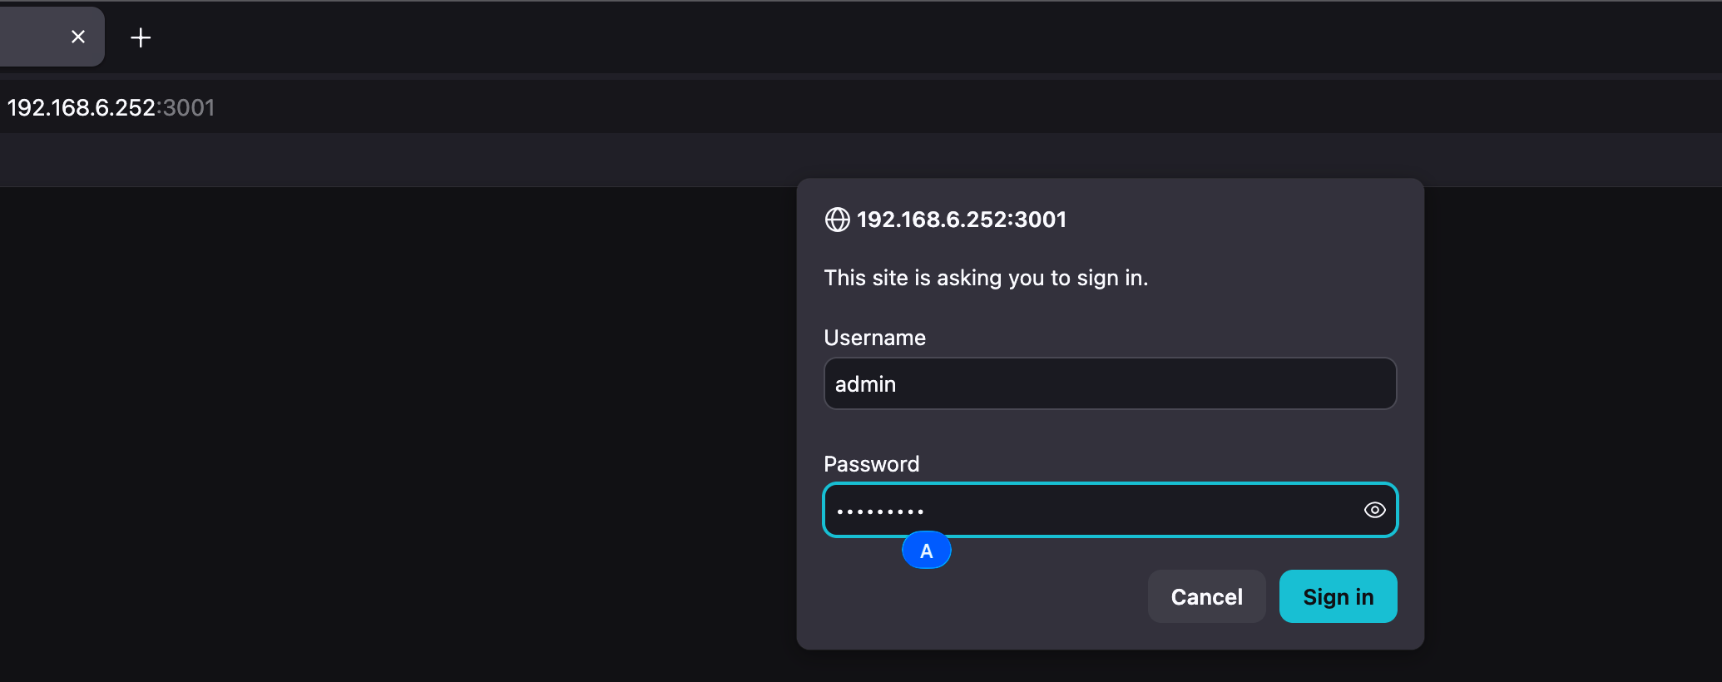Click "This site is asking you to sign in" text
Screen dimensions: 1722x682
point(985,278)
